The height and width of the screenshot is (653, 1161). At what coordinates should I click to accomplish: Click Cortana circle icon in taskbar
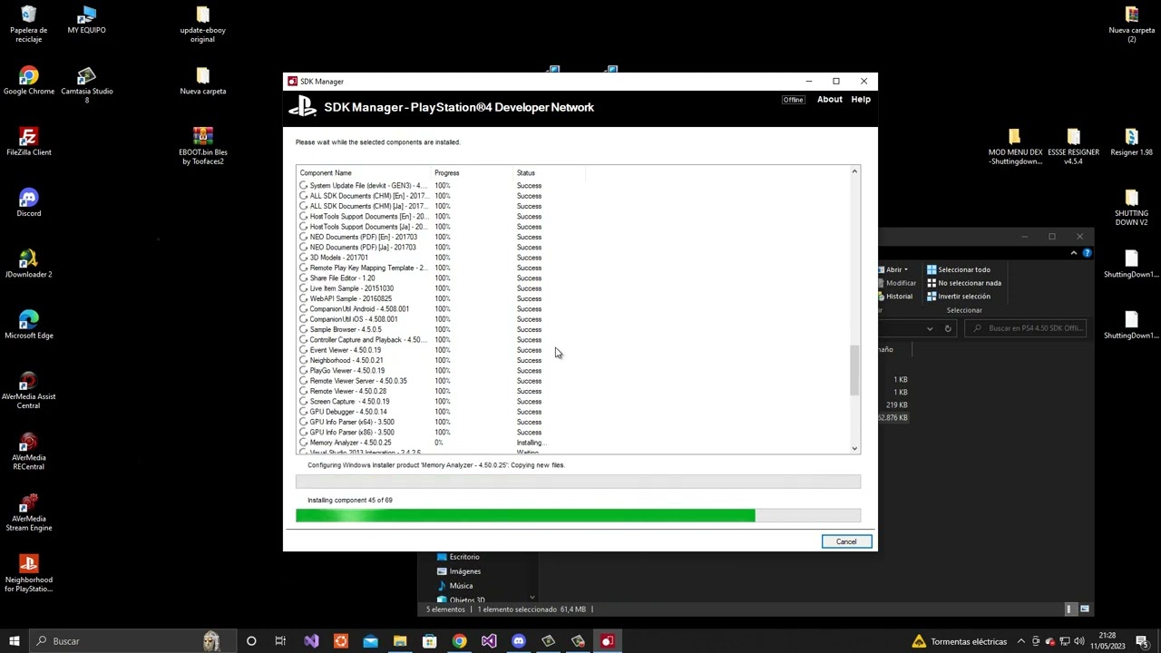251,641
